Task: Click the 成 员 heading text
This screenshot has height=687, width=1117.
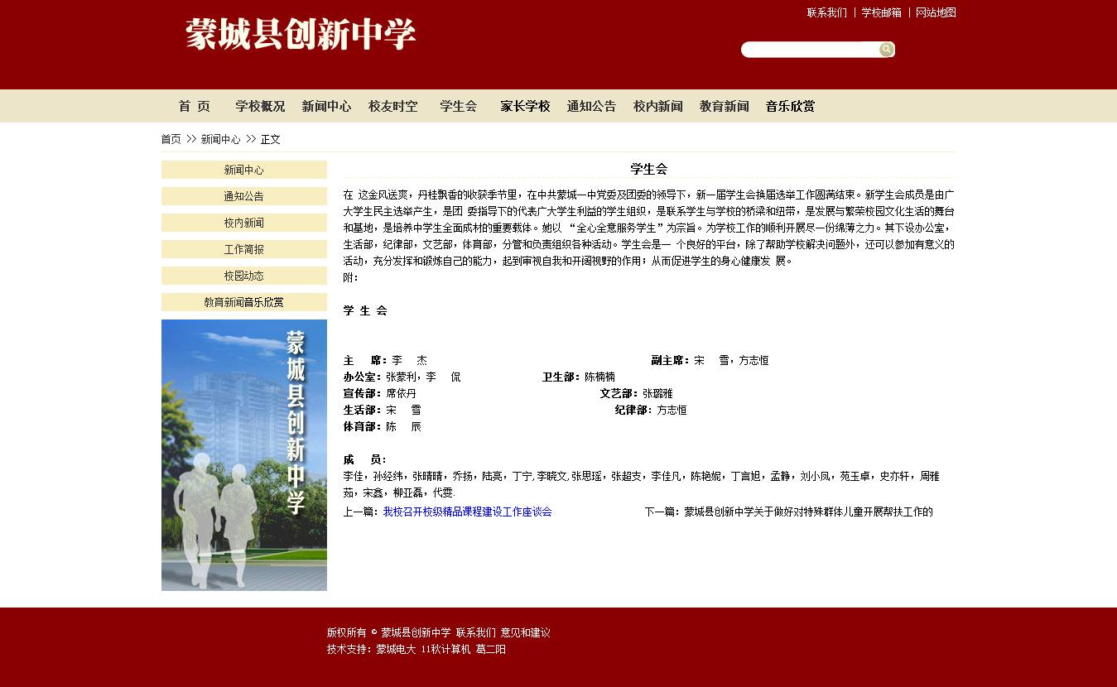Action: (365, 459)
